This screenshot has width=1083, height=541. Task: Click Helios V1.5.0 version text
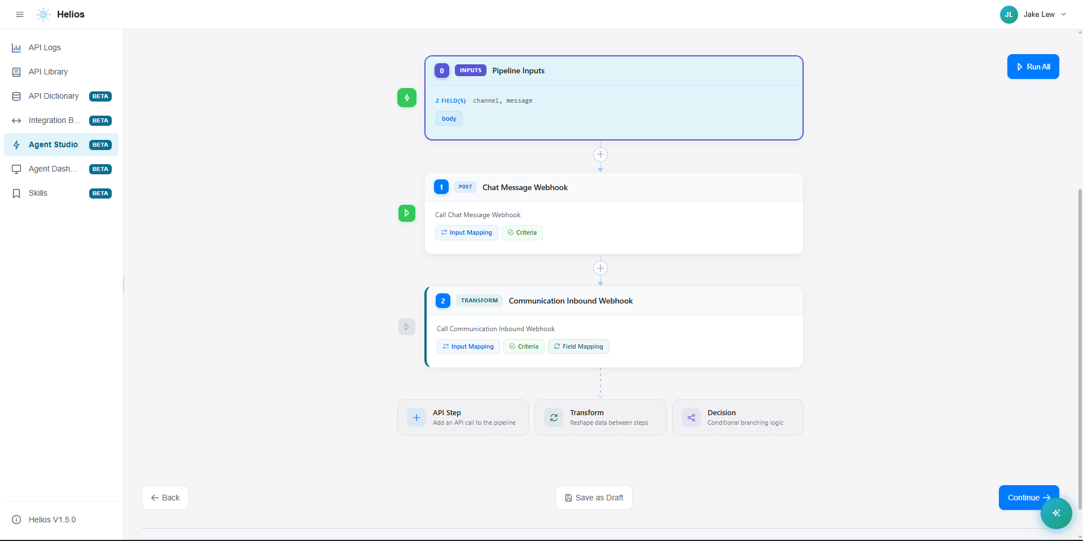click(x=52, y=520)
